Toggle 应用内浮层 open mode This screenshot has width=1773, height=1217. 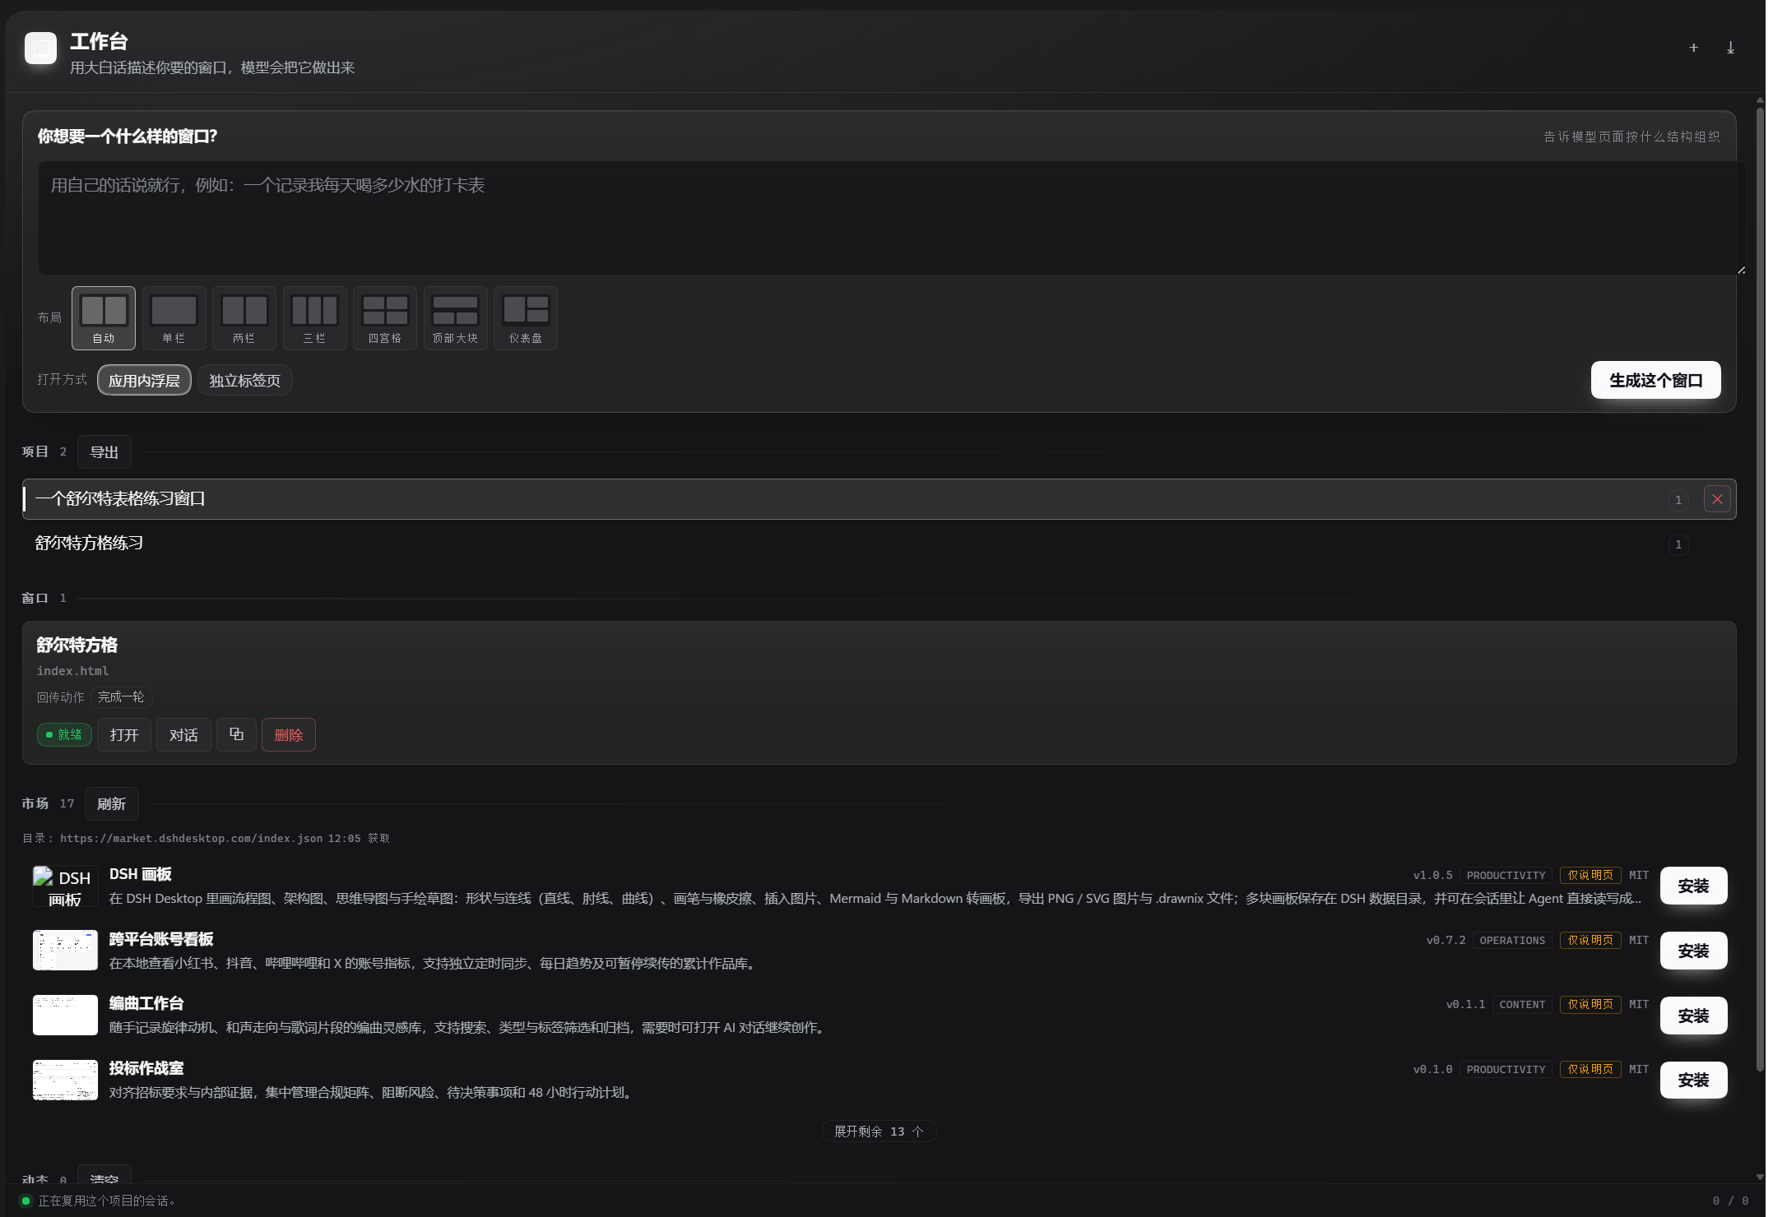[144, 380]
